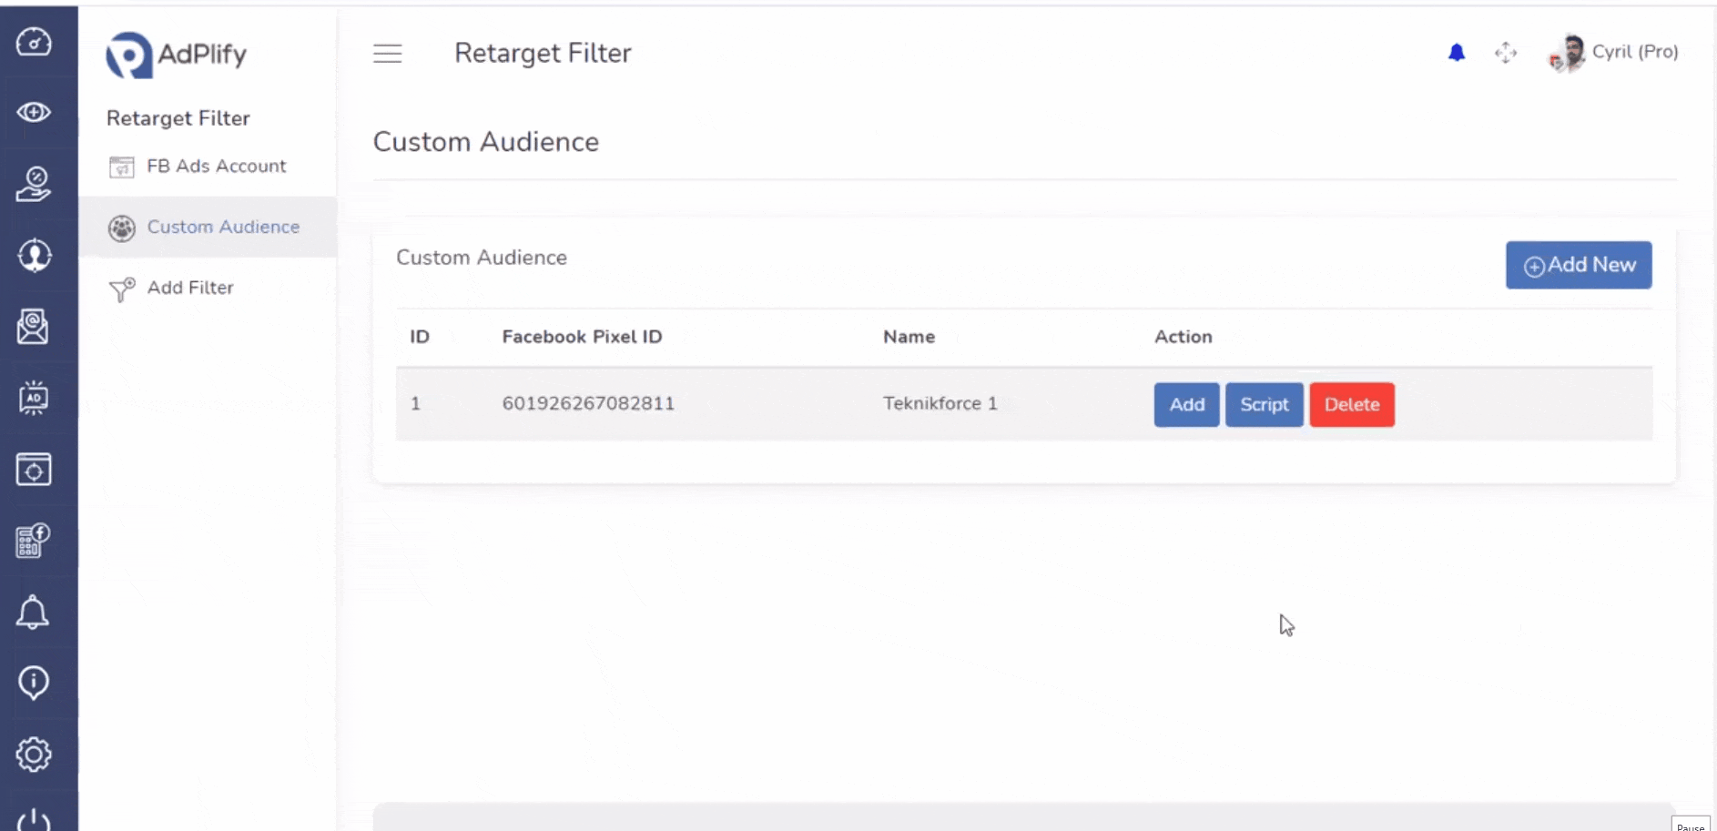This screenshot has height=831, width=1717.
Task: Open the envelope mail icon in sidebar
Action: (x=34, y=327)
